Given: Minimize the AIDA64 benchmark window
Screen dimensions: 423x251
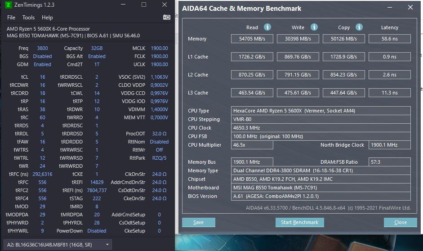Looking at the screenshot, I should (x=390, y=8).
